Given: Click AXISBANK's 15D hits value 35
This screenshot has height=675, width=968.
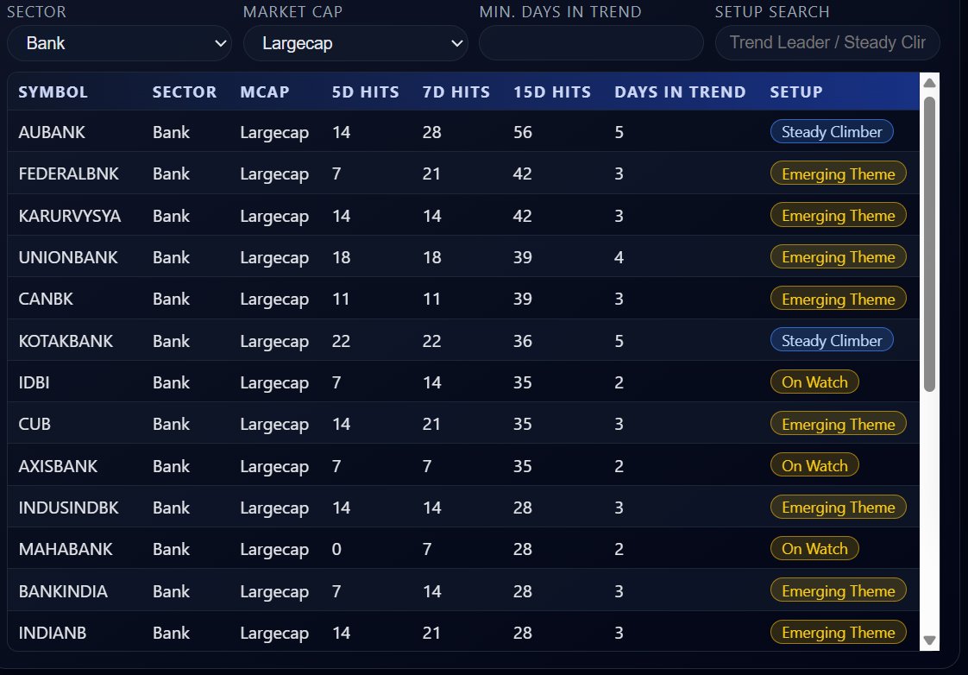Looking at the screenshot, I should pos(522,465).
